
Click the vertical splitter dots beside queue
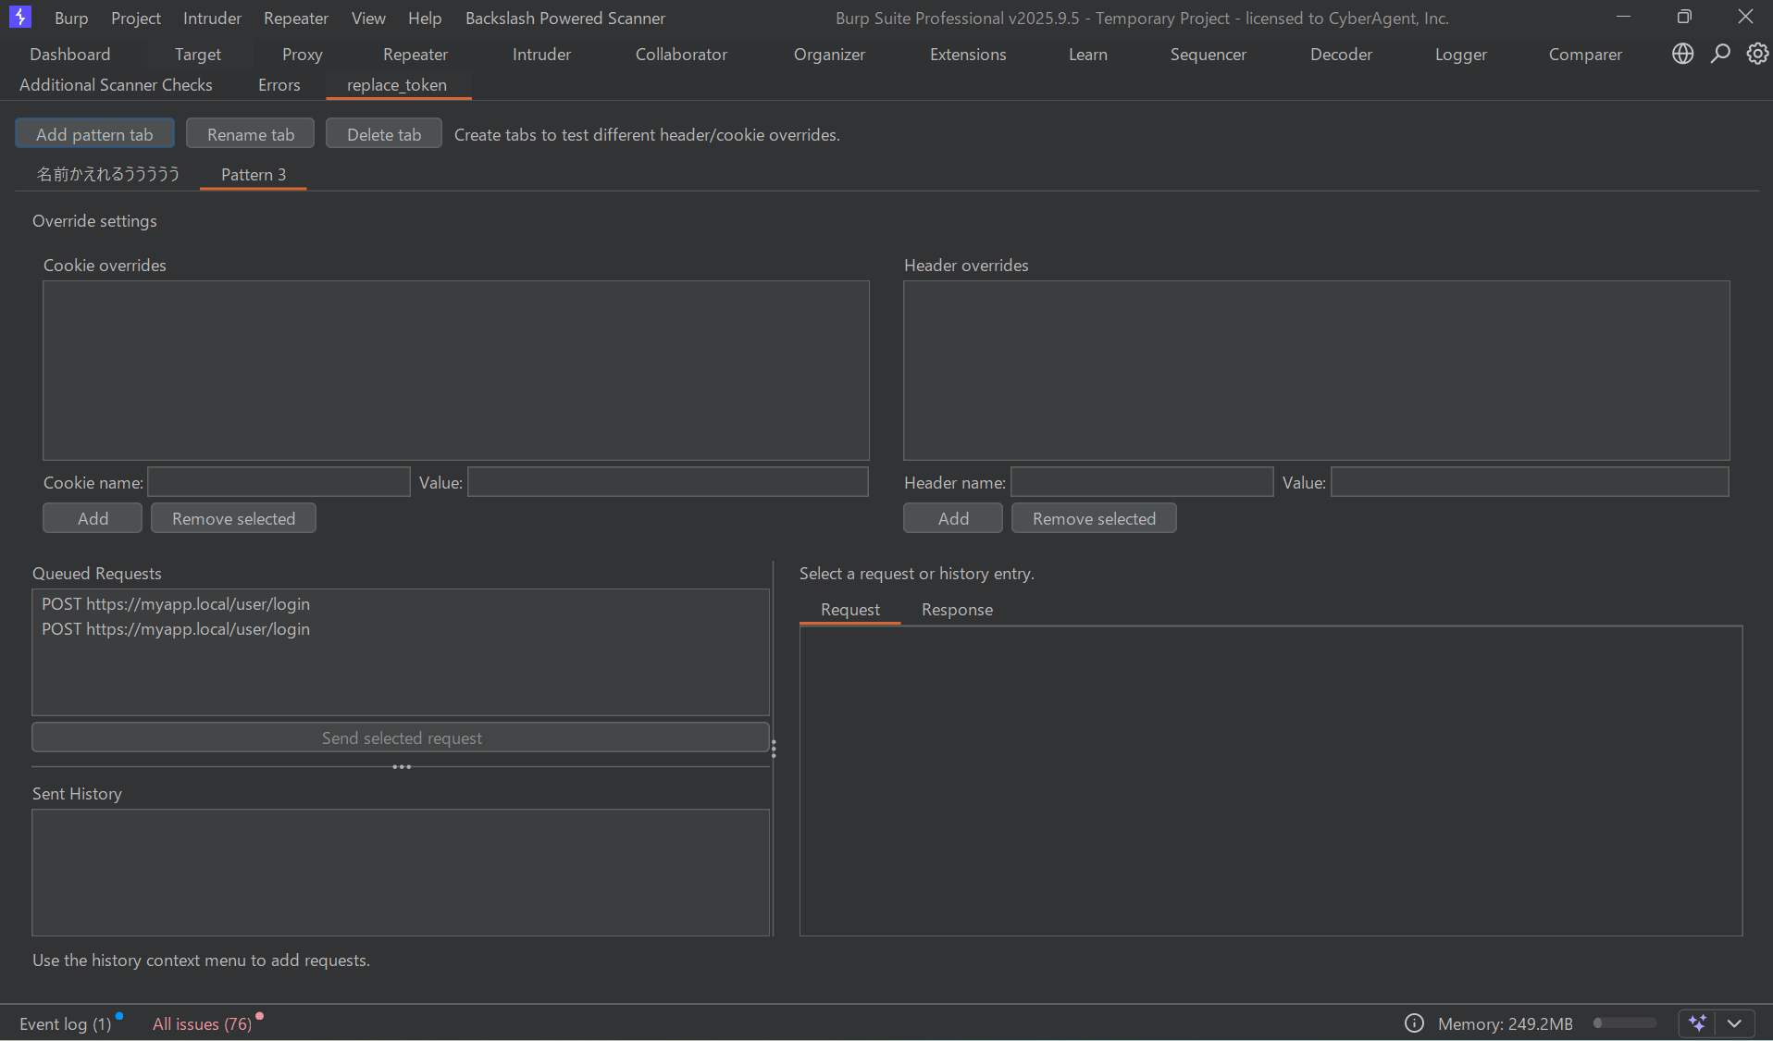774,749
